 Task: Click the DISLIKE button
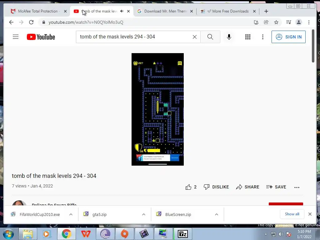click(x=216, y=187)
